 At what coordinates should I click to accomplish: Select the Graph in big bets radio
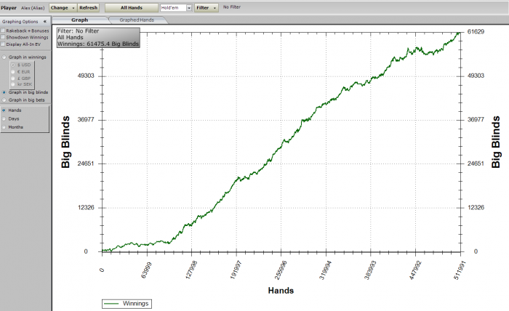point(4,100)
